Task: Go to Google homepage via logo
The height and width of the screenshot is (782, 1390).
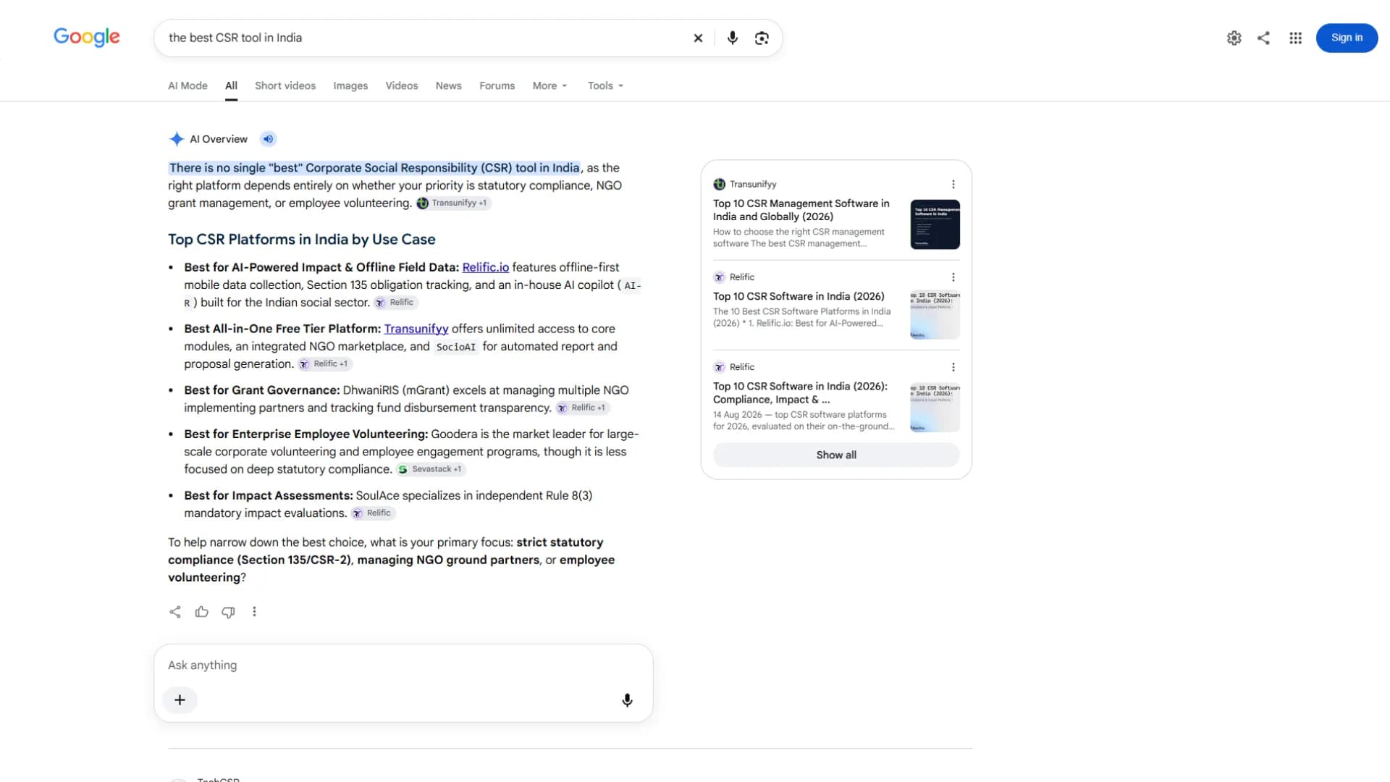Action: click(87, 37)
